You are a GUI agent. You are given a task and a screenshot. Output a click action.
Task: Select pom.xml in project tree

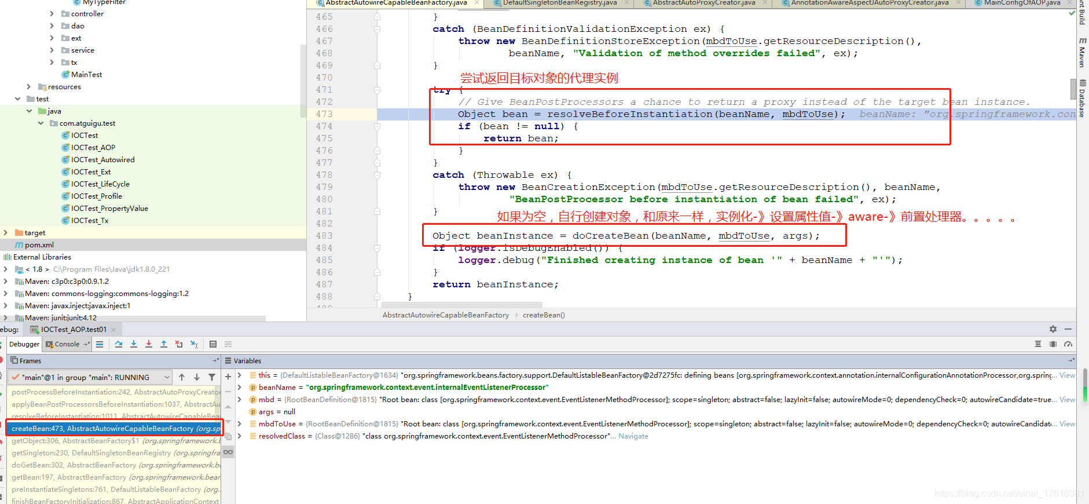click(x=39, y=244)
